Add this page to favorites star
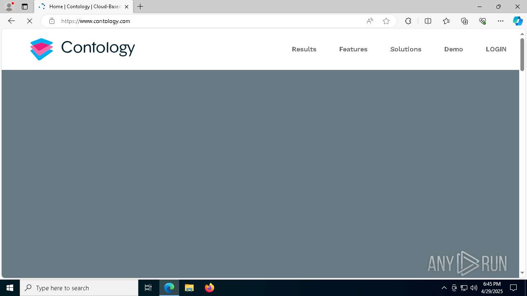This screenshot has height=296, width=527. [x=386, y=21]
